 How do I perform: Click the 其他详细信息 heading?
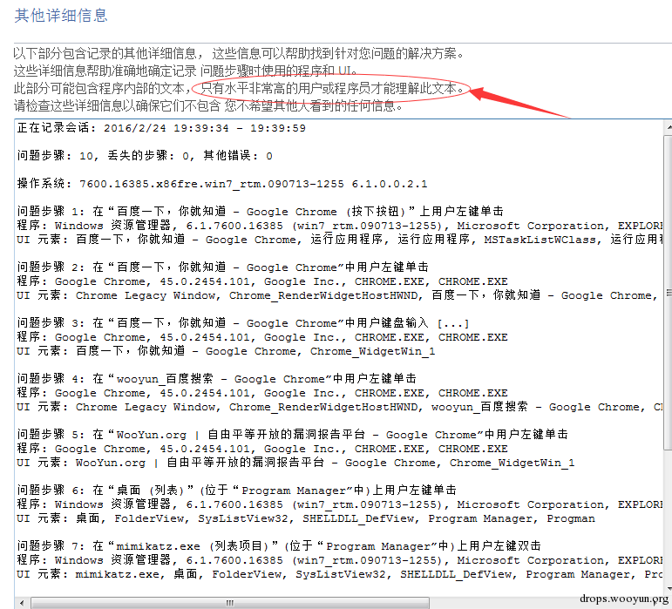[61, 16]
